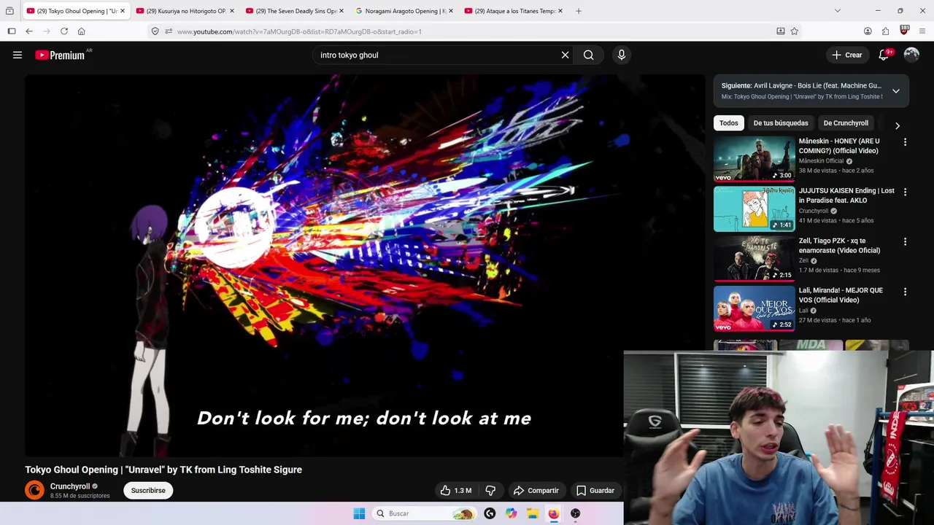The width and height of the screenshot is (934, 525).
Task: Open the browser extensions puzzle icon
Action: (x=885, y=31)
